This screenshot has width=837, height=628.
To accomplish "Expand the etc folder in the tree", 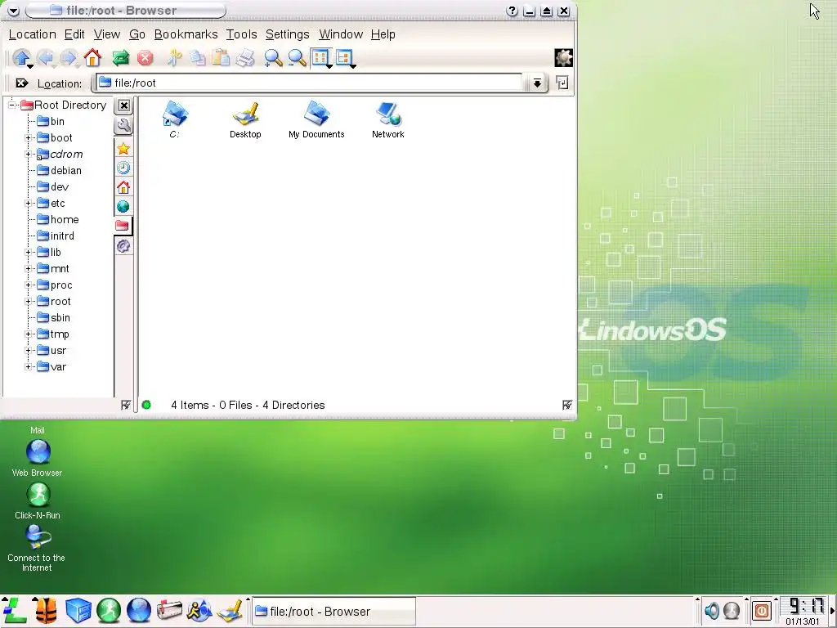I will (x=29, y=204).
